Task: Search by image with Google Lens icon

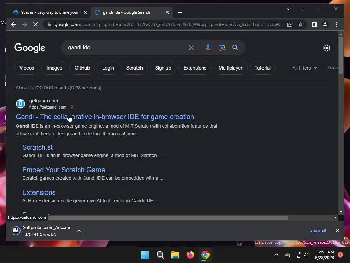Action: (221, 48)
